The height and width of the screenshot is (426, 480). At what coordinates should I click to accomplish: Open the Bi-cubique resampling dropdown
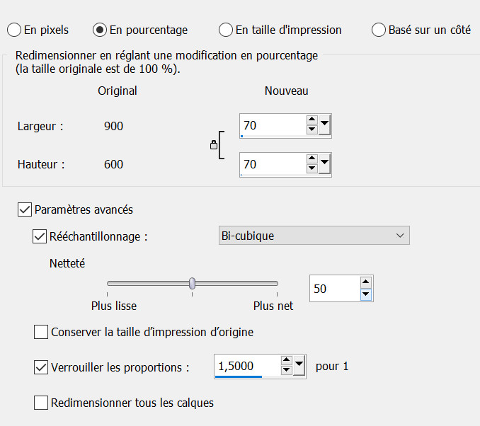click(x=314, y=236)
